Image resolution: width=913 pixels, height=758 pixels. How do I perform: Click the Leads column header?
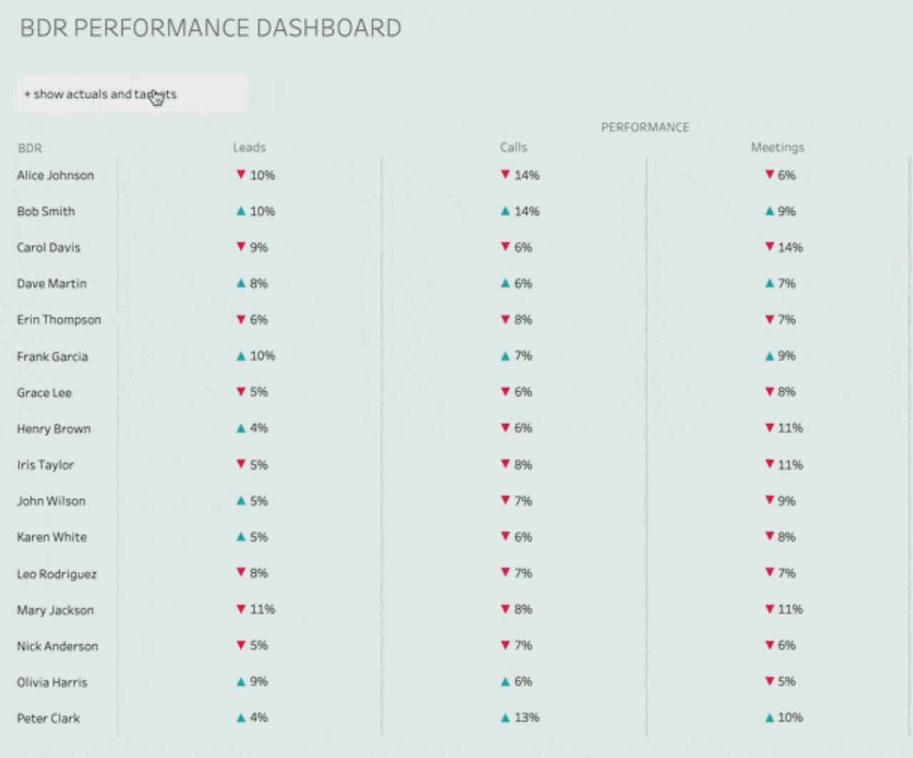click(249, 147)
